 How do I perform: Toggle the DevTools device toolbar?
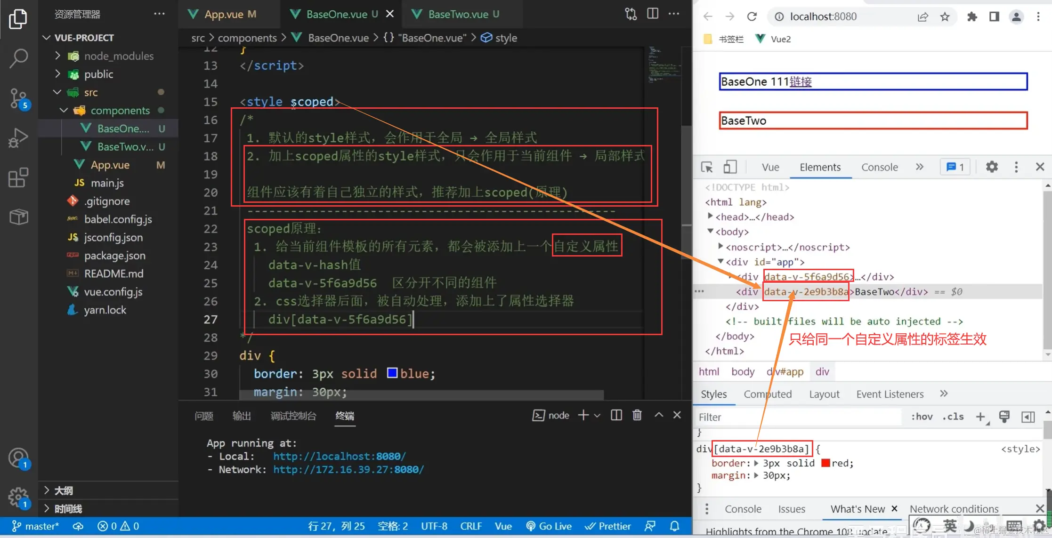[730, 167]
